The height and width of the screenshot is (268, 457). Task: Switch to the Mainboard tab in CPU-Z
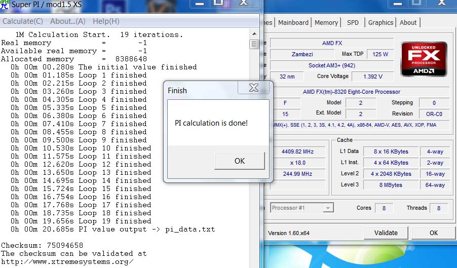(293, 22)
